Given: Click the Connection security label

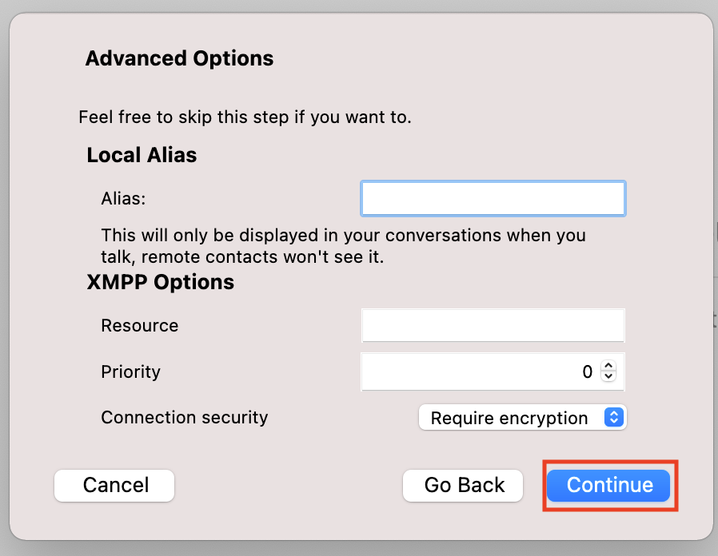Looking at the screenshot, I should coord(185,418).
